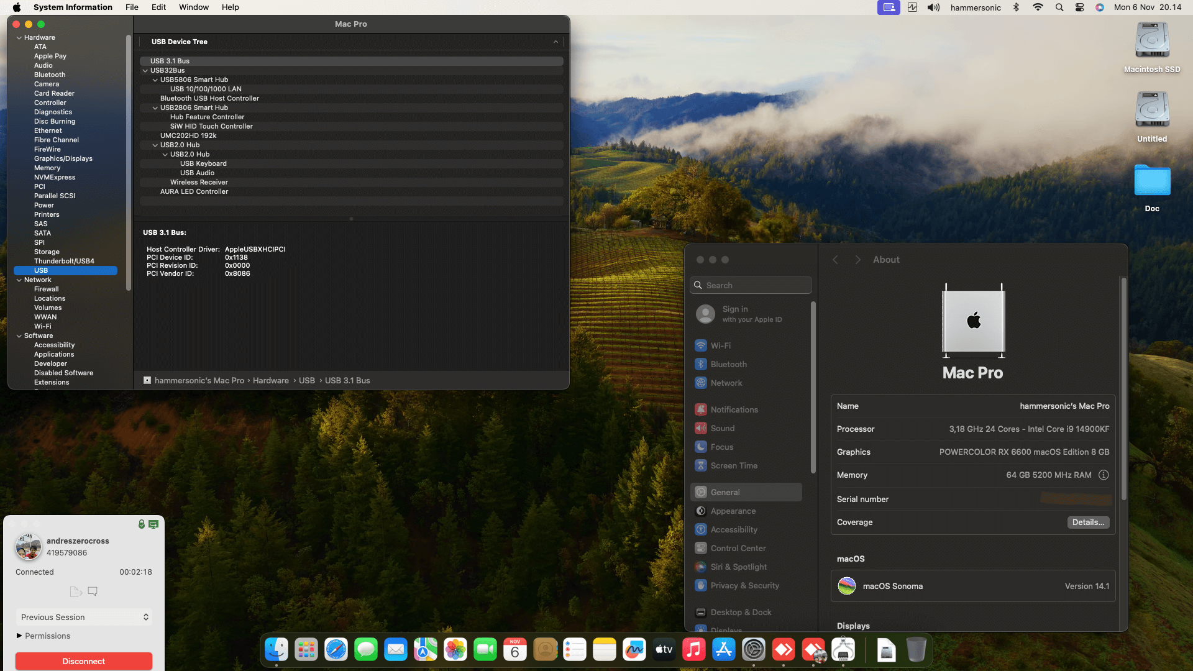
Task: Click the red Disconnect button
Action: (x=84, y=662)
